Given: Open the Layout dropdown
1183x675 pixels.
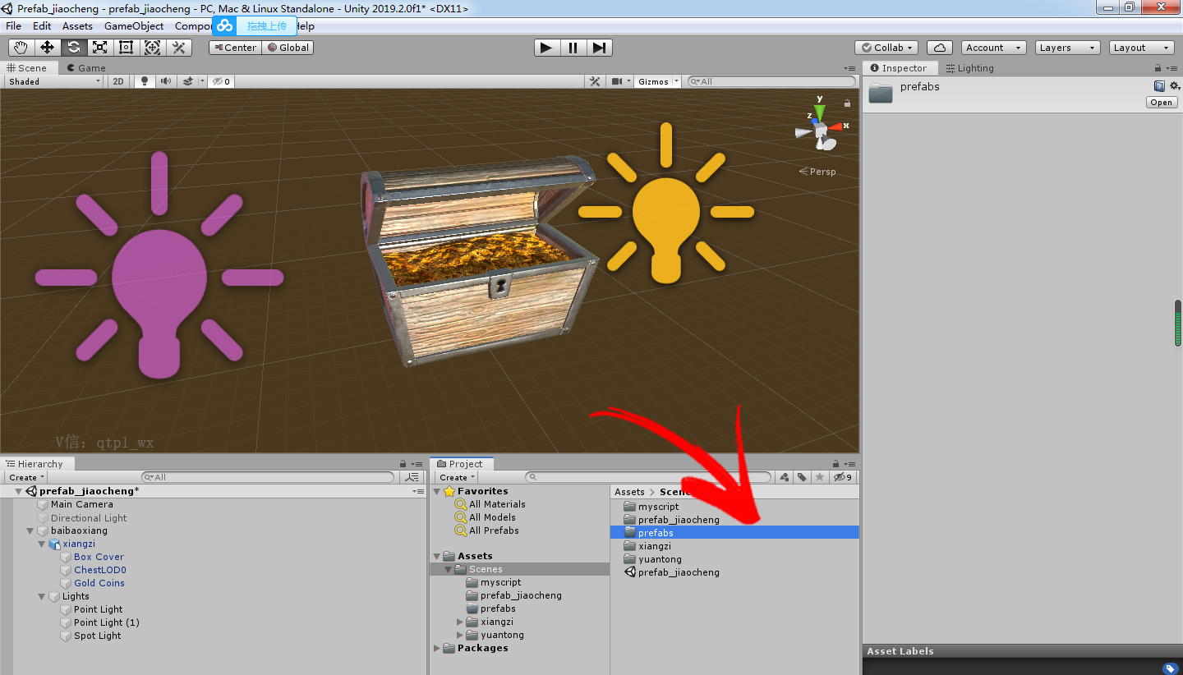Looking at the screenshot, I should point(1141,47).
